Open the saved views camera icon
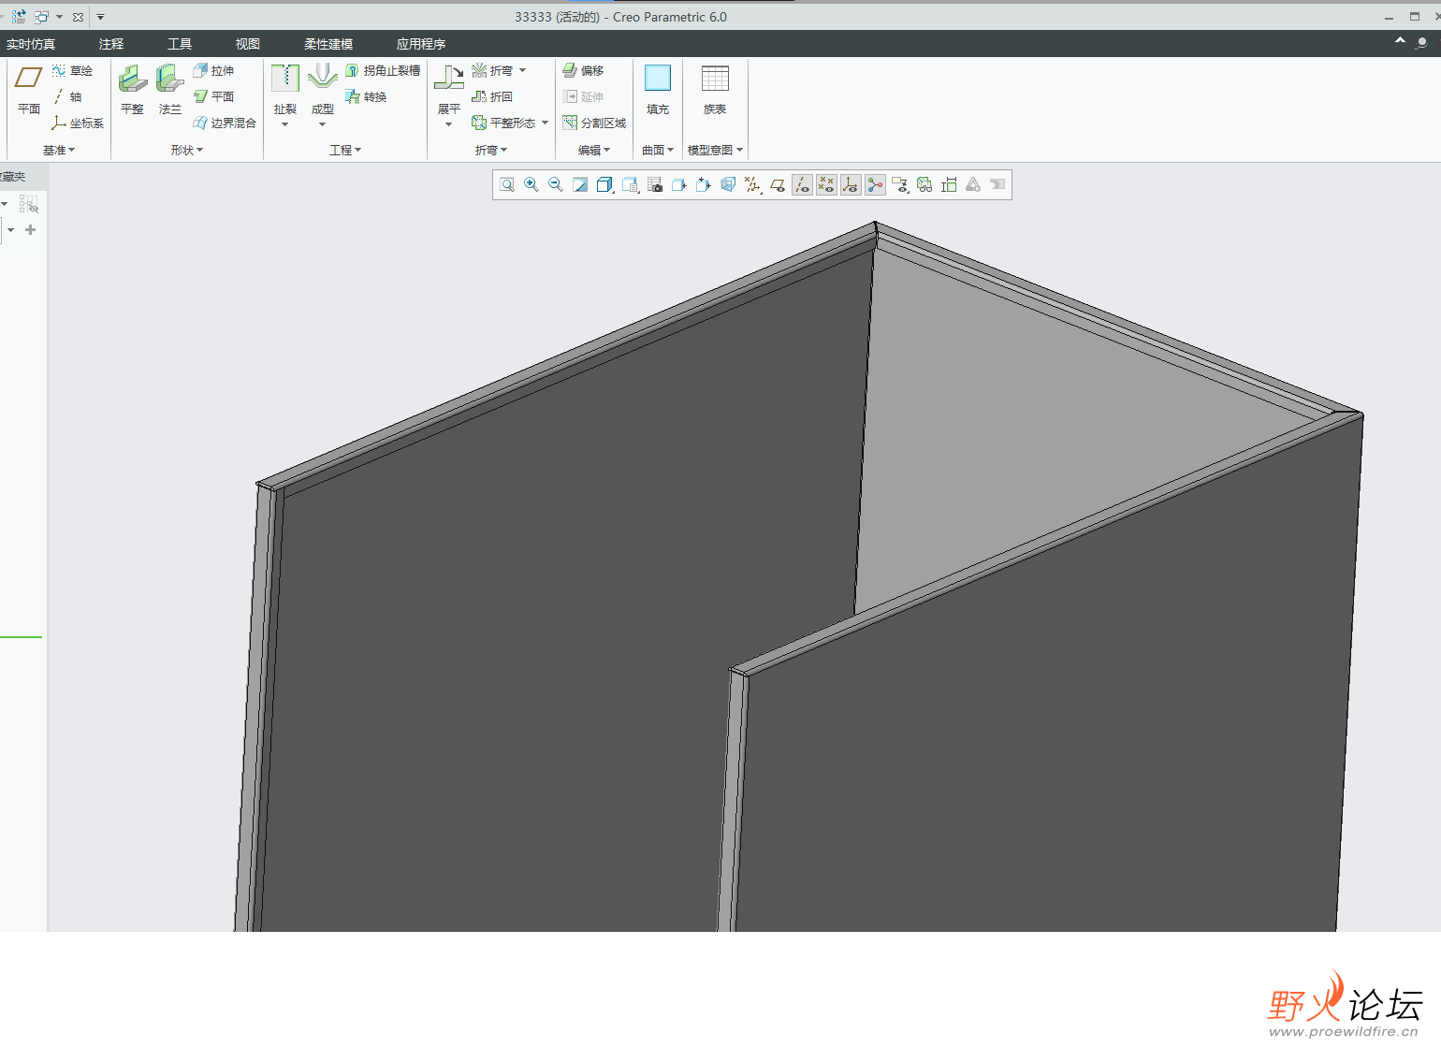The image size is (1441, 1047). tap(655, 185)
